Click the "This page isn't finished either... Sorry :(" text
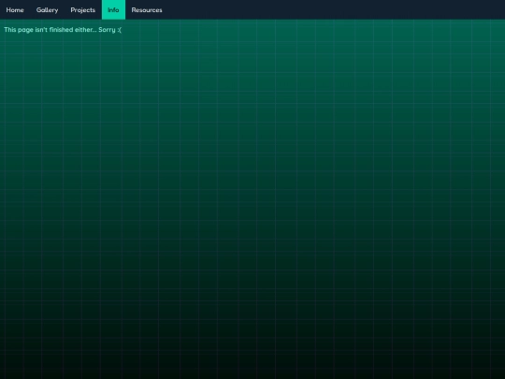This screenshot has width=505, height=379. click(x=63, y=30)
